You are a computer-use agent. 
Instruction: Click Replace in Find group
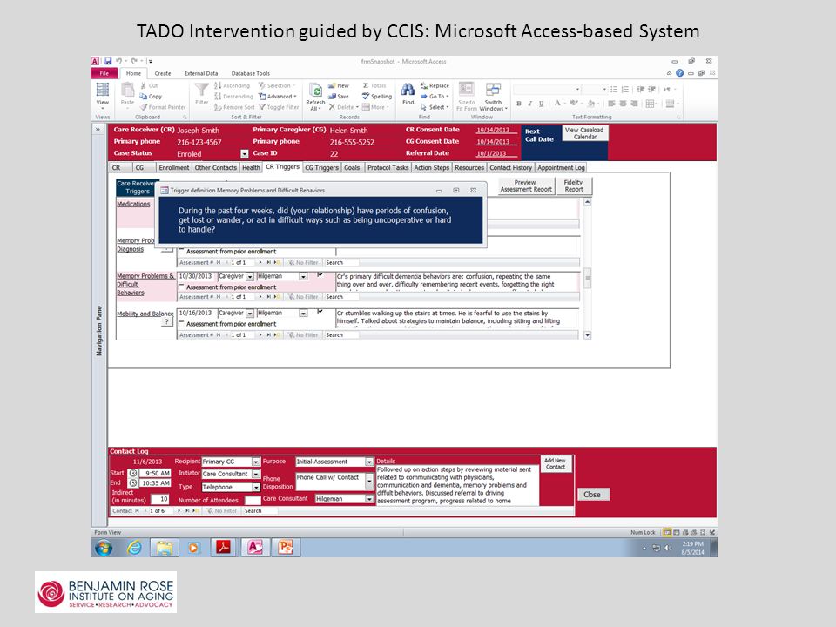click(x=435, y=85)
